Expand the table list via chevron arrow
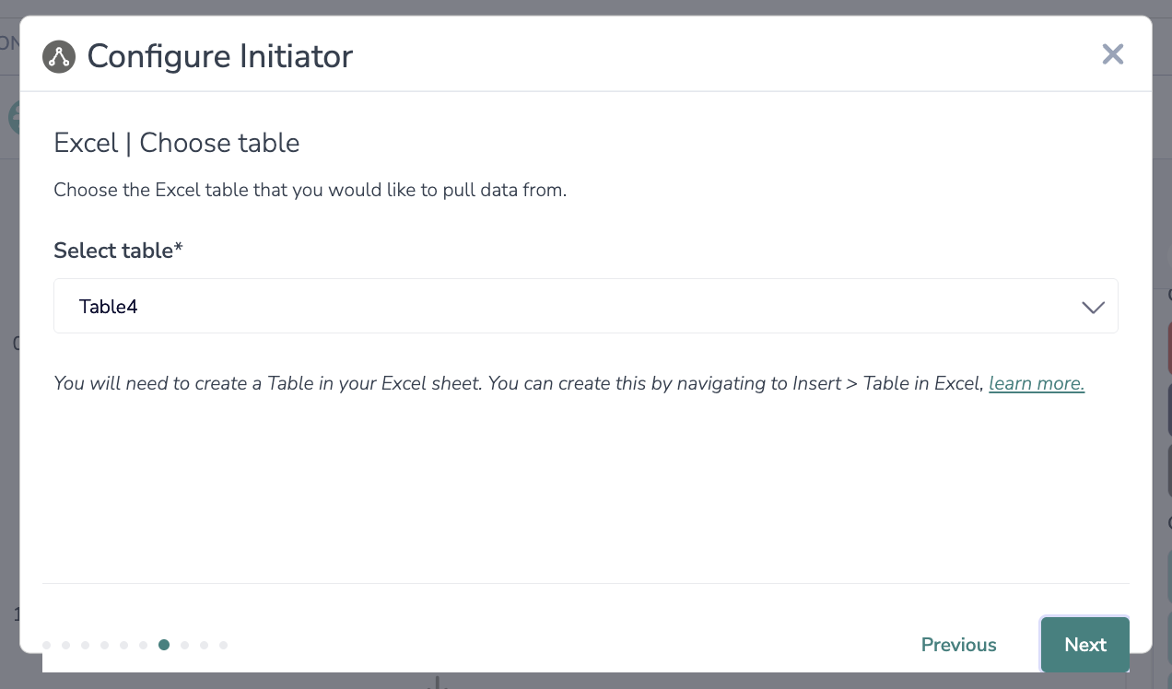 click(x=1093, y=308)
